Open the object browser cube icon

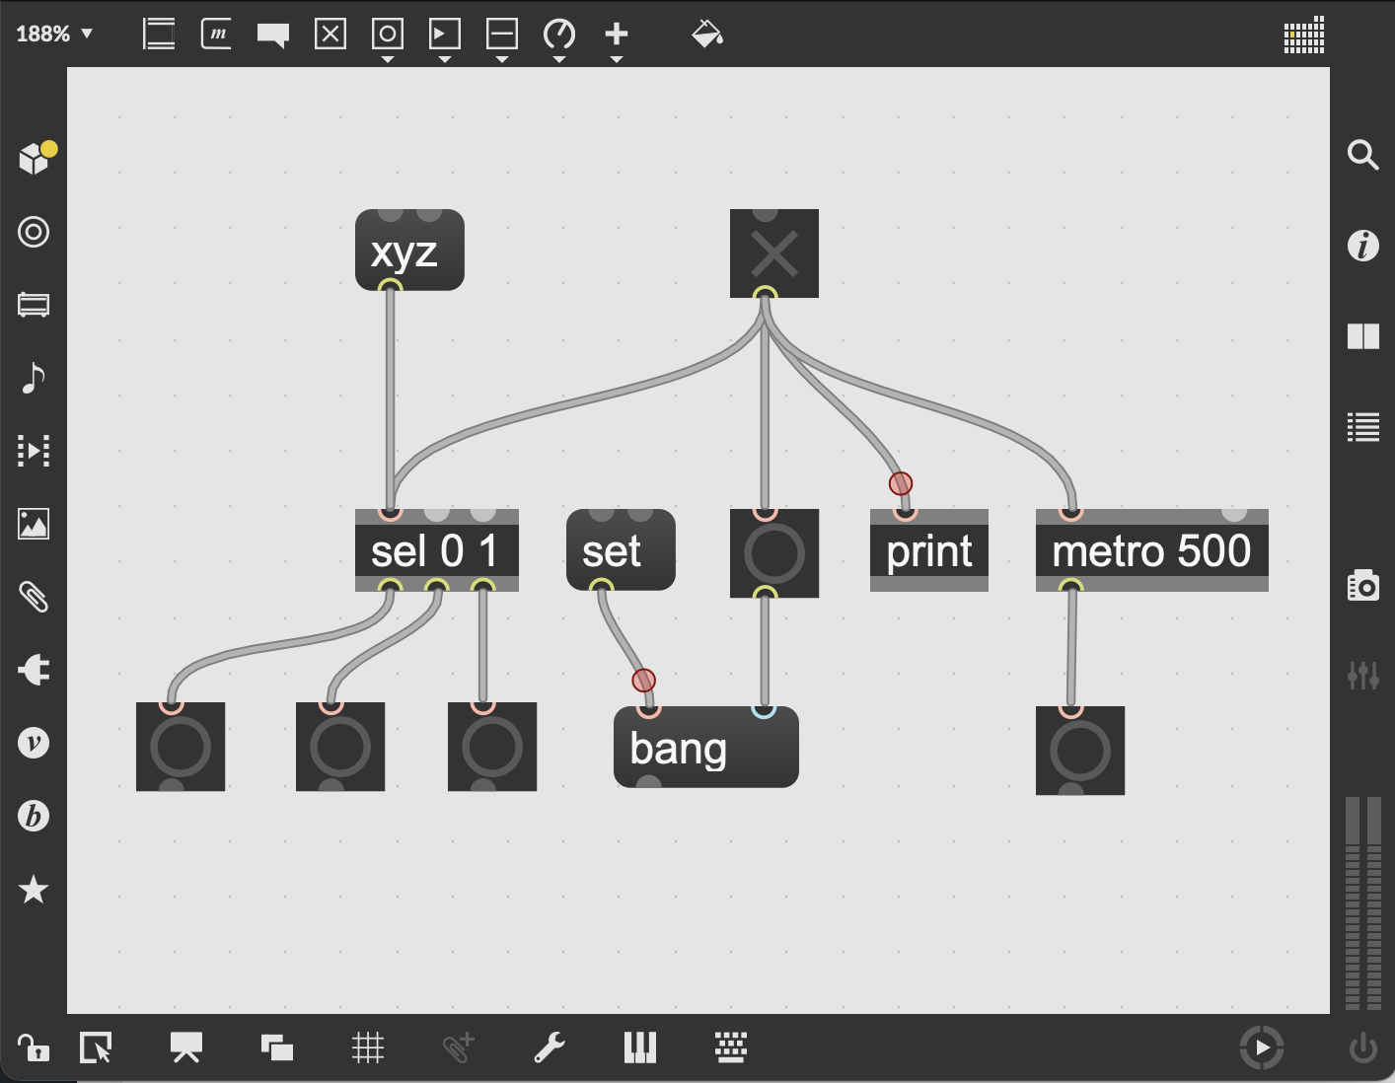coord(35,158)
